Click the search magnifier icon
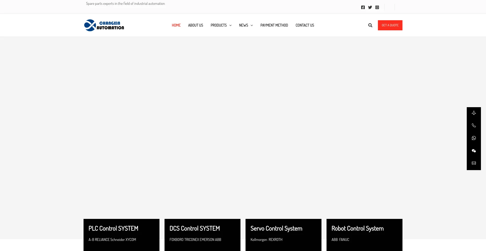This screenshot has width=486, height=251. pyautogui.click(x=370, y=25)
